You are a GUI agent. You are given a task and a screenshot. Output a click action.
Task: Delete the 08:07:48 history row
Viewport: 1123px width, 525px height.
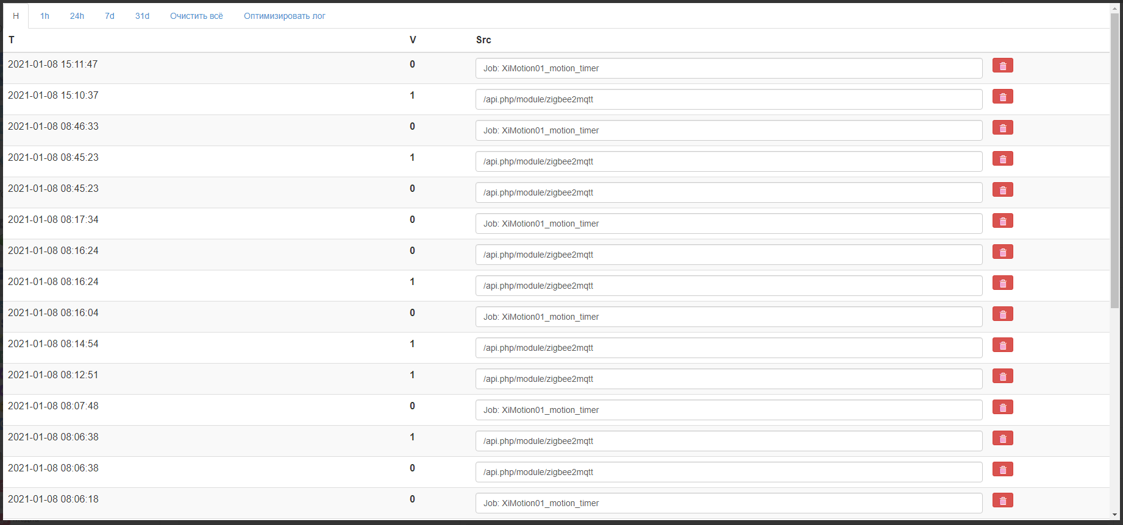coord(1002,407)
